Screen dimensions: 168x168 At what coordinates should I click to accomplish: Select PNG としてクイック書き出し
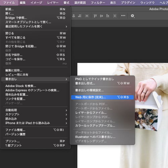(x=102, y=79)
